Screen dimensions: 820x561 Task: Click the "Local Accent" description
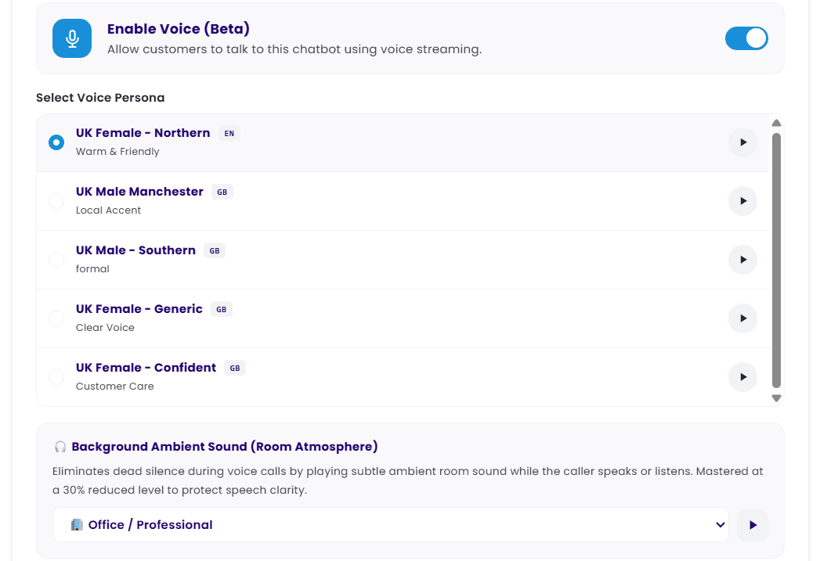(x=108, y=210)
